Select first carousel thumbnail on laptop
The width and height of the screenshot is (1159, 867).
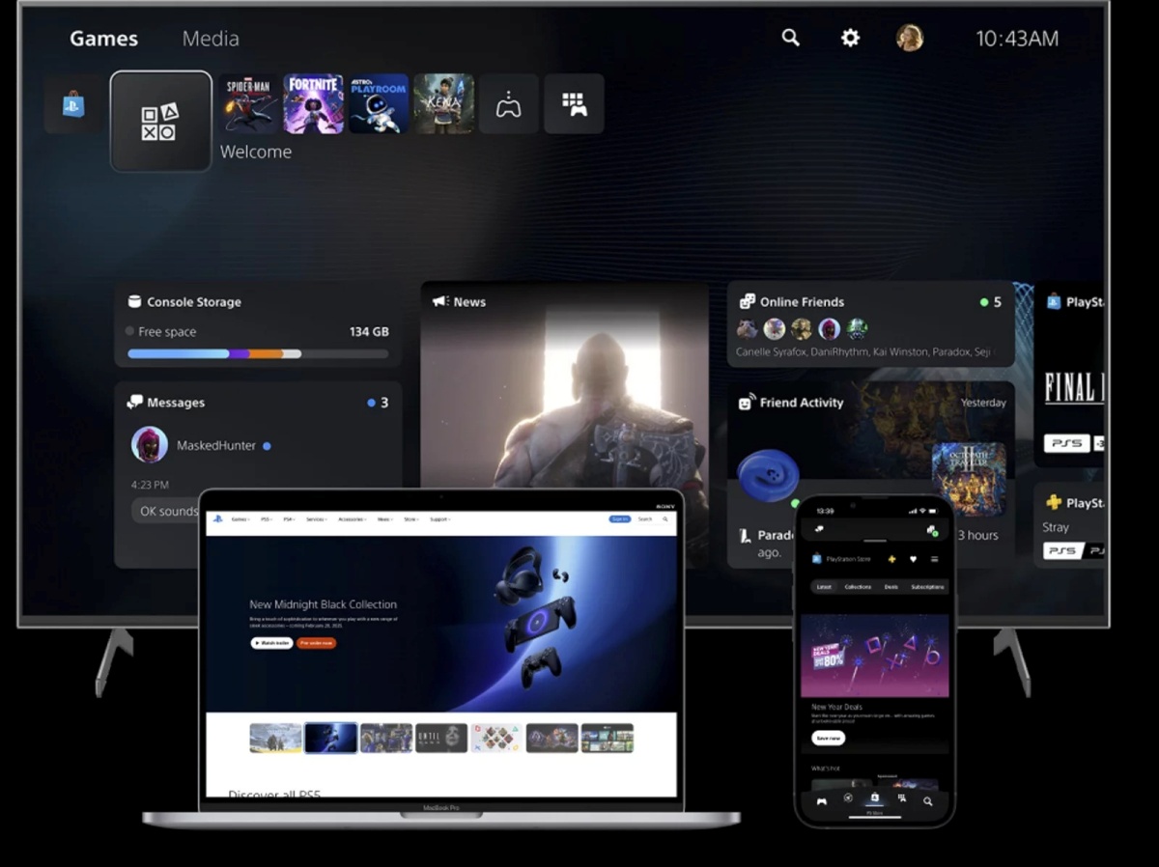275,738
